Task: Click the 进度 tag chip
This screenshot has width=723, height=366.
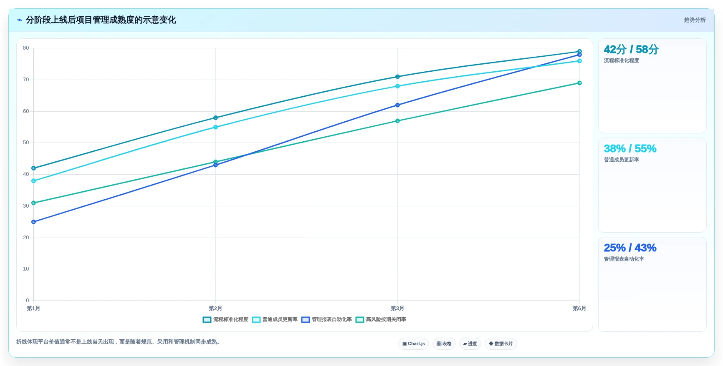Action: pyautogui.click(x=470, y=344)
